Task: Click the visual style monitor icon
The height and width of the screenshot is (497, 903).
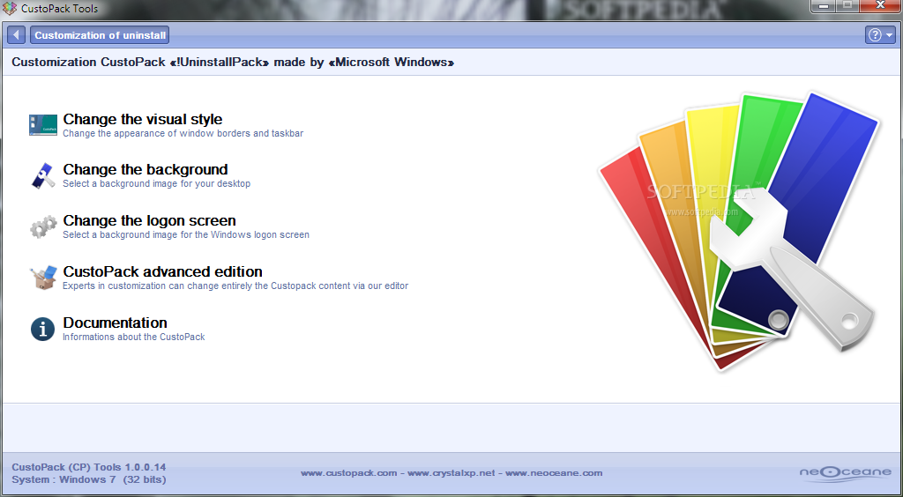Action: (43, 125)
